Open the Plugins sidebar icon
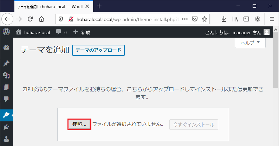The width and height of the screenshot is (279, 146). [6, 127]
